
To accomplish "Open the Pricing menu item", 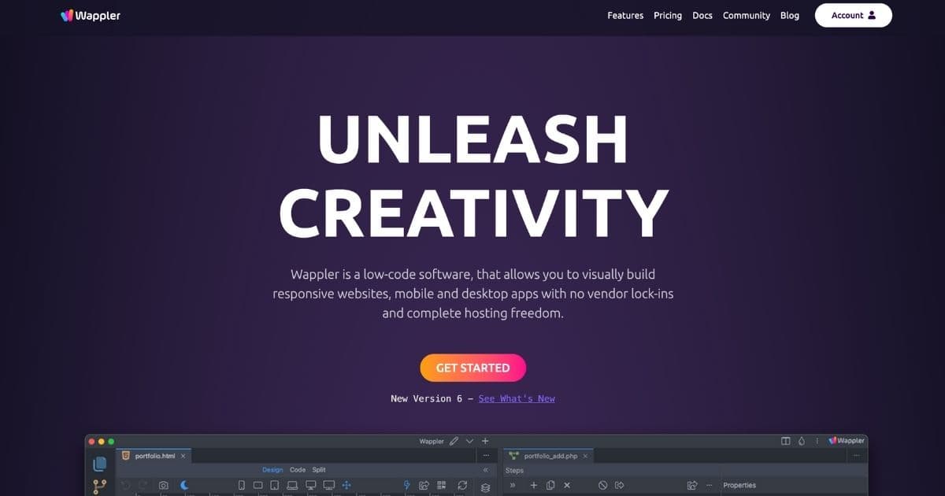I will click(668, 16).
